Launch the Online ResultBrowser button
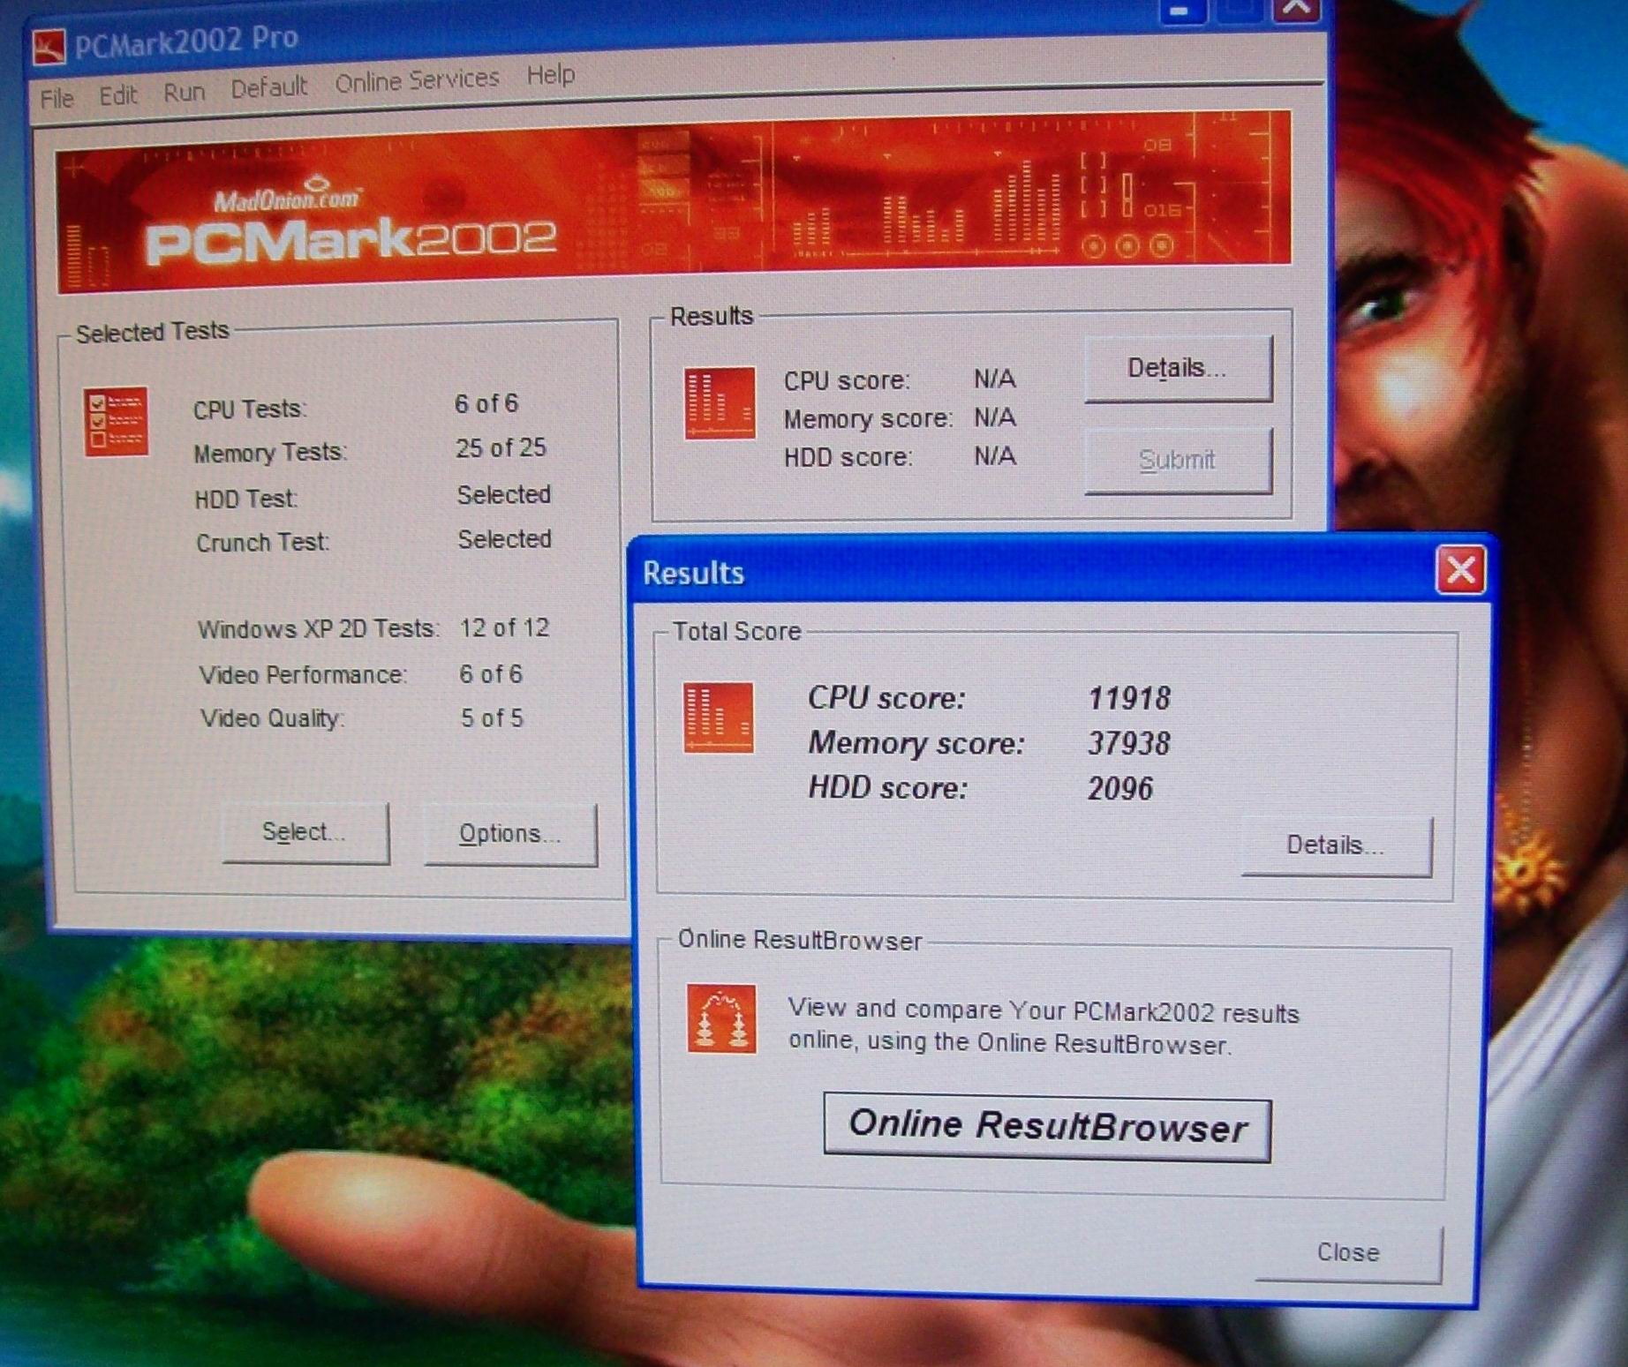The width and height of the screenshot is (1628, 1367). tap(1047, 1127)
